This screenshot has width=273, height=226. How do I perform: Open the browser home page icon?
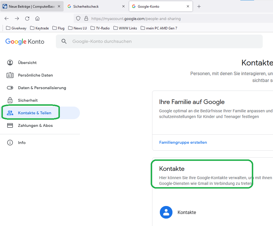tap(37, 19)
